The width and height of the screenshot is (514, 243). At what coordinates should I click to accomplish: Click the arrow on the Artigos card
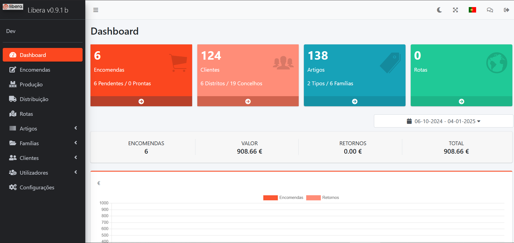point(355,101)
